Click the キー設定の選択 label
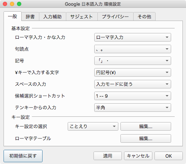Screen dimensions: 186x164 (31, 126)
